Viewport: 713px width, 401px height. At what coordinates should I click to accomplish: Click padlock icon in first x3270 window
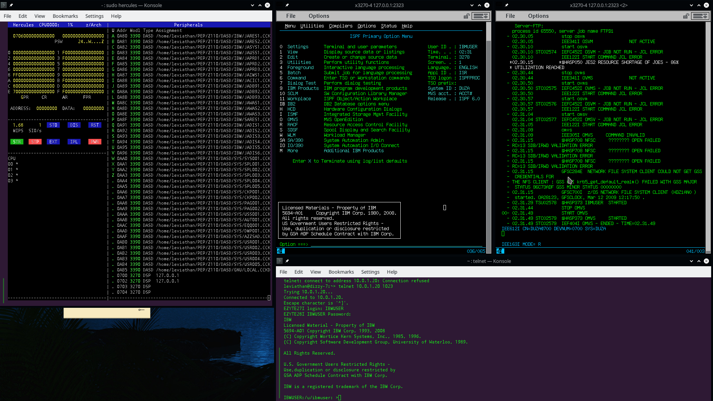(x=466, y=16)
